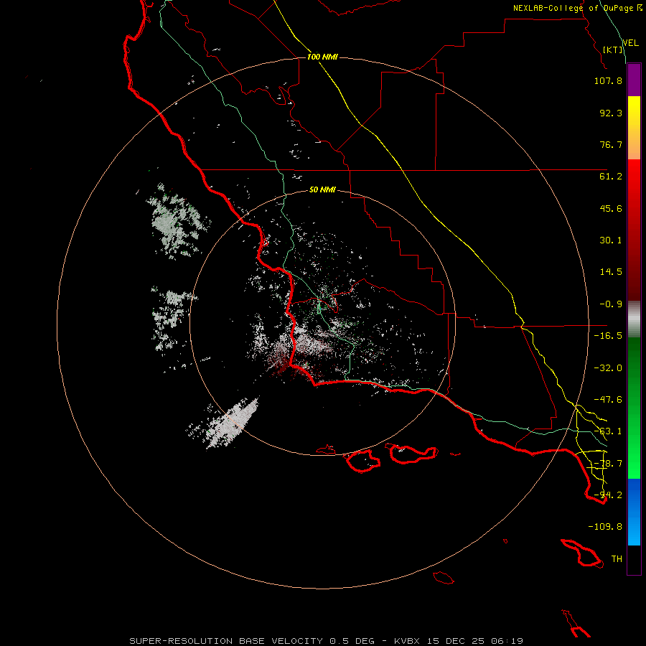The height and width of the screenshot is (646, 646).
Task: Select the 107.8 value on velocity scale
Action: (x=608, y=80)
